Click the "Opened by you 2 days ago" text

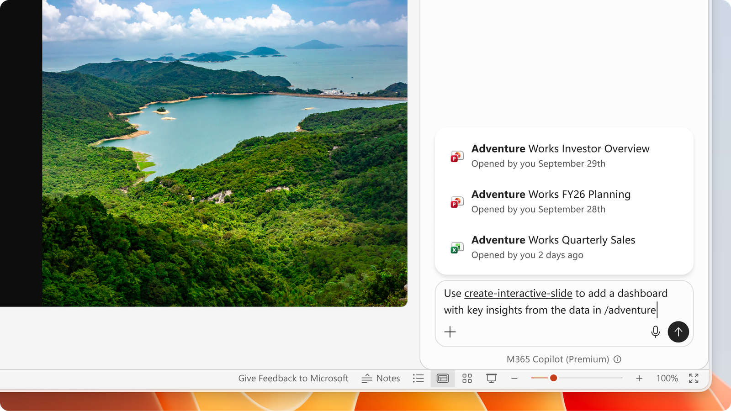(x=527, y=255)
